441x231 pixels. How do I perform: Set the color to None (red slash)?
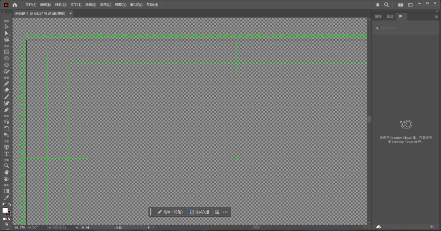coord(9,219)
